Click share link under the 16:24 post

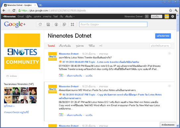[89, 76]
